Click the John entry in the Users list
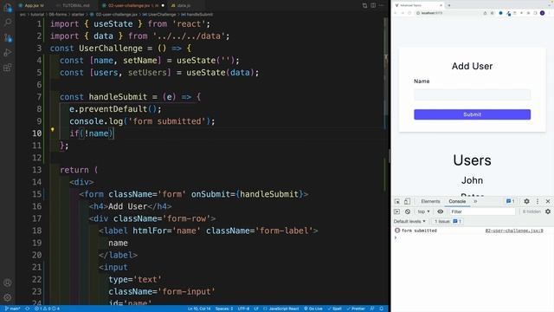The width and height of the screenshot is (554, 312). click(472, 180)
